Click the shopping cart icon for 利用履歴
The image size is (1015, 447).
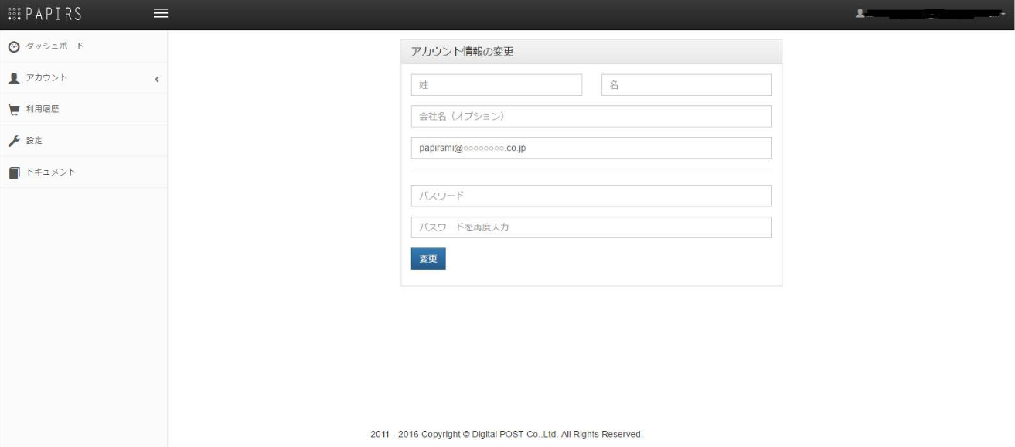13,110
